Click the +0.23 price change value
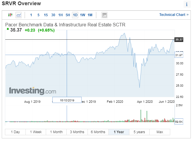The image size is (194, 141). (x=30, y=30)
